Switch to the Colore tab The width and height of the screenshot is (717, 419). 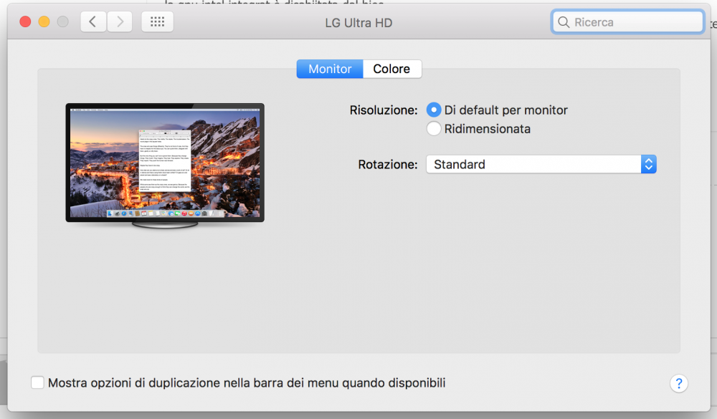click(392, 69)
